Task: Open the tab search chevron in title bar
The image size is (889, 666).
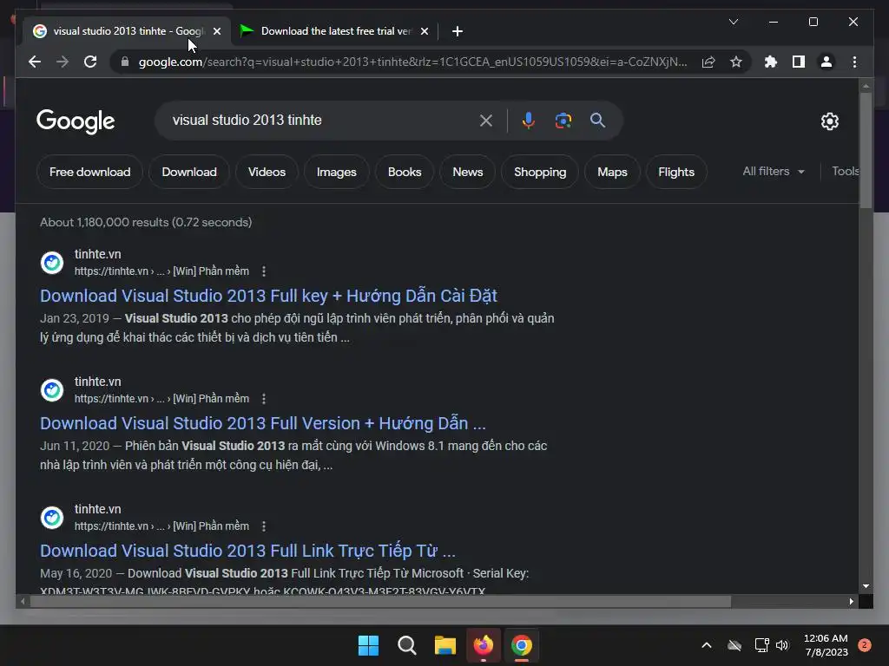Action: pyautogui.click(x=733, y=22)
